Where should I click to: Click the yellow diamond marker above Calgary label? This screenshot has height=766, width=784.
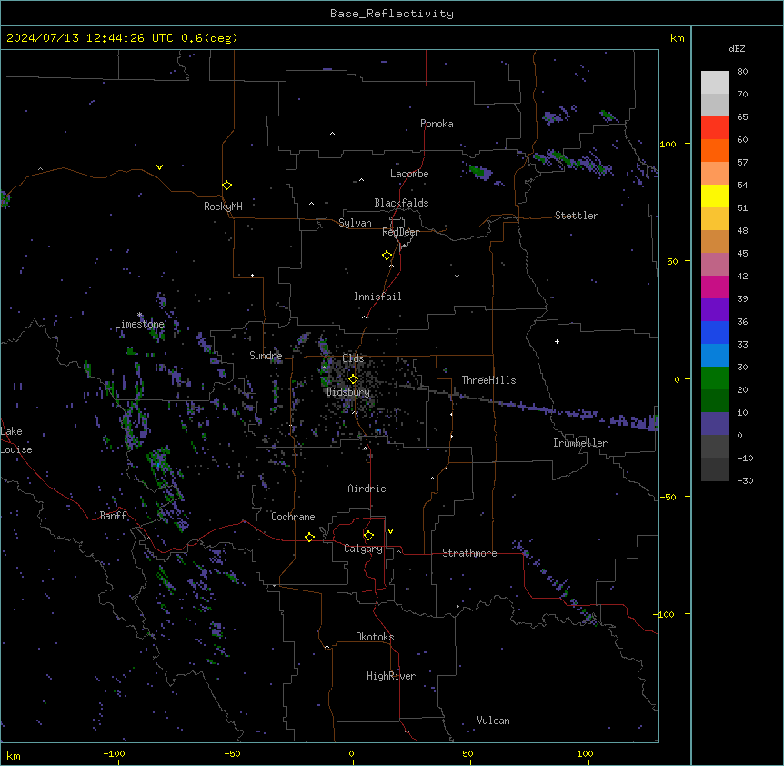click(368, 536)
